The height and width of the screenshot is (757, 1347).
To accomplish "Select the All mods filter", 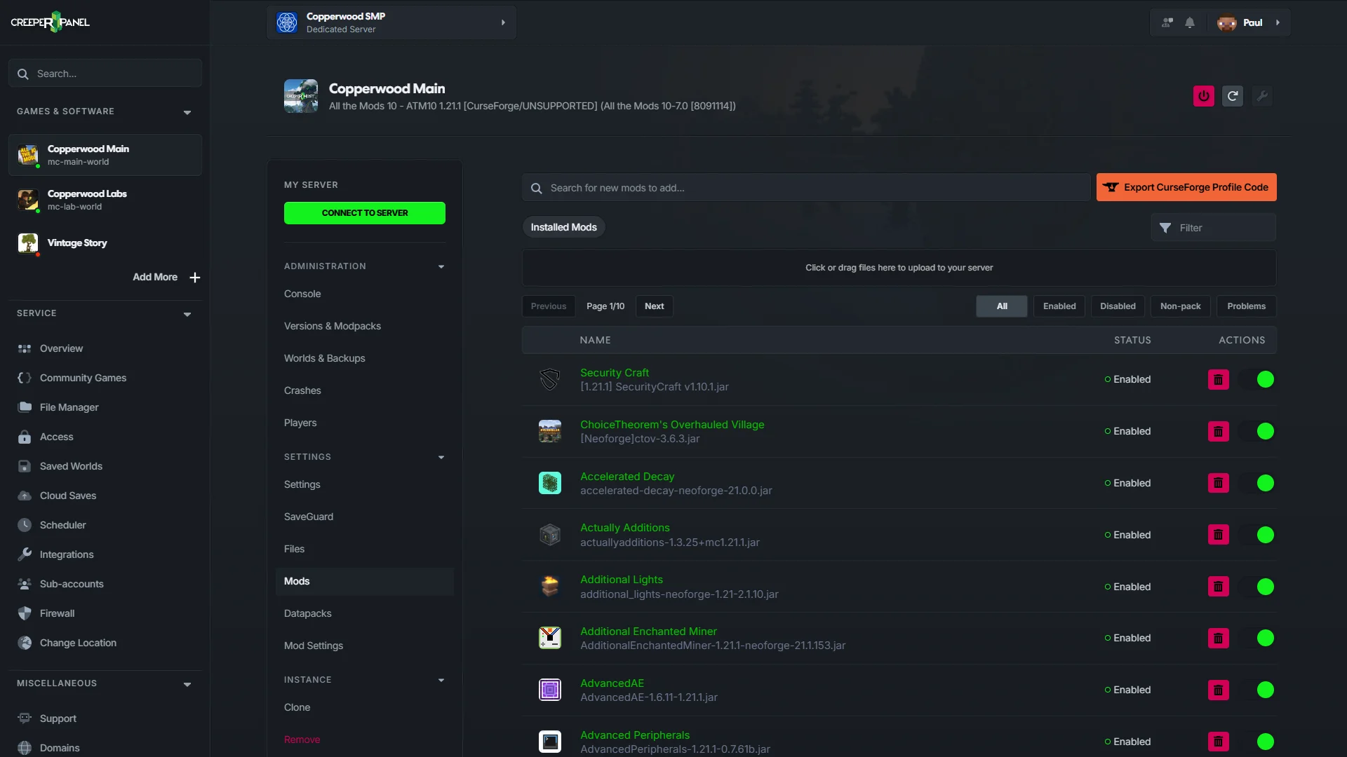I will (x=1002, y=306).
